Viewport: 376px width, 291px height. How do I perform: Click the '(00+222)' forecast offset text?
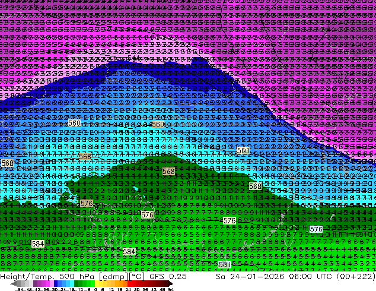[x=356, y=277]
